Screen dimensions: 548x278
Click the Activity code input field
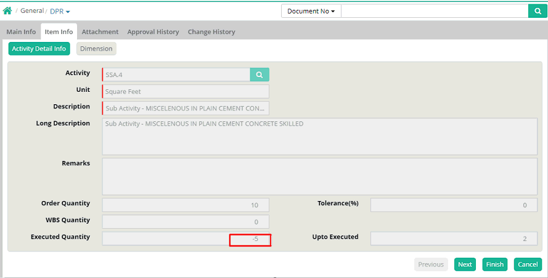click(176, 75)
